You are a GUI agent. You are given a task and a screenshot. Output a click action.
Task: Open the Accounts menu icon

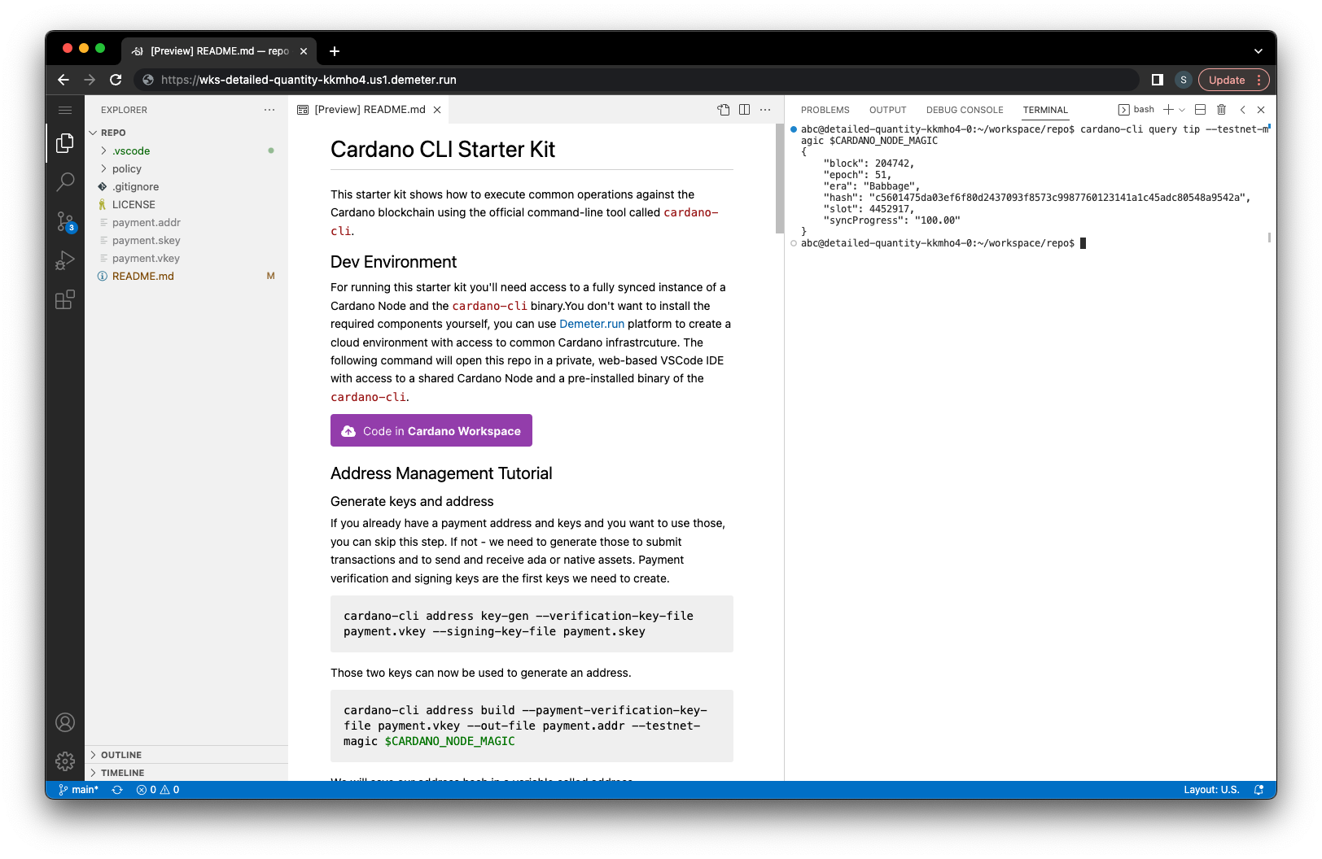coord(65,722)
